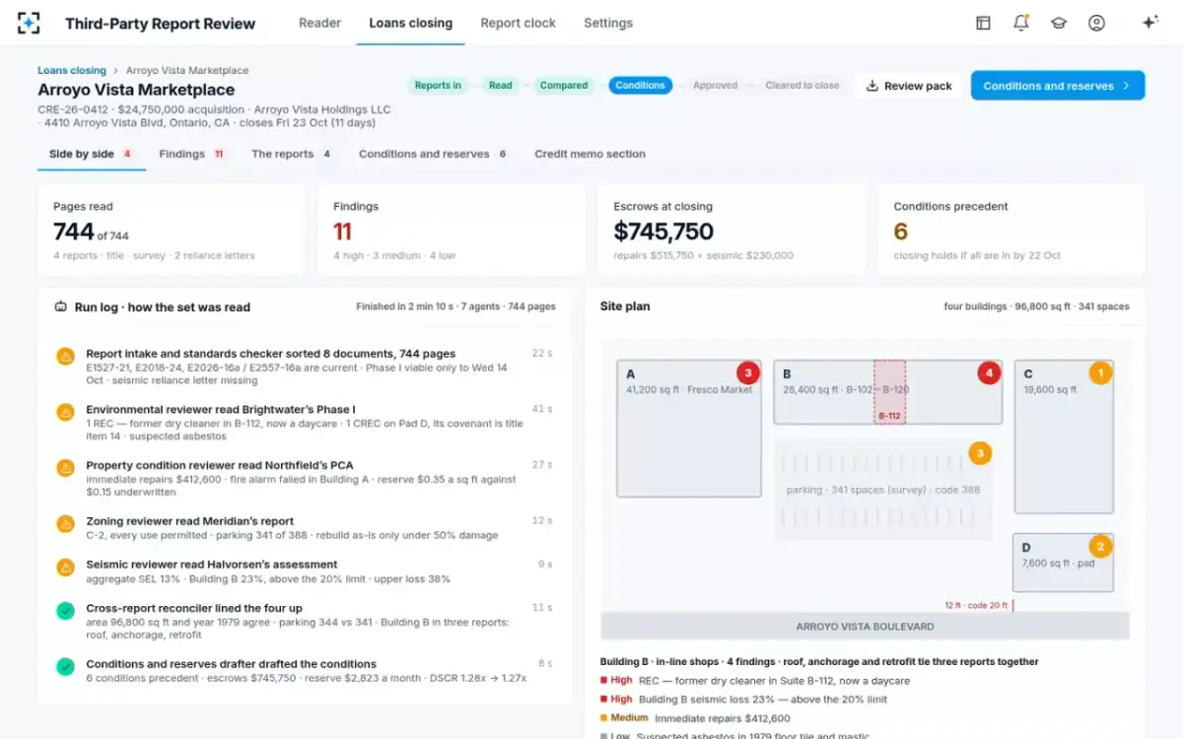This screenshot has height=739, width=1183.
Task: Click blue Conditions and reserves button
Action: click(x=1058, y=86)
